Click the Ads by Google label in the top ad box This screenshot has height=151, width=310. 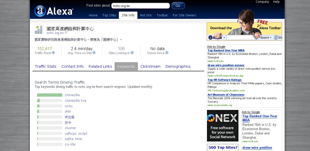216,47
